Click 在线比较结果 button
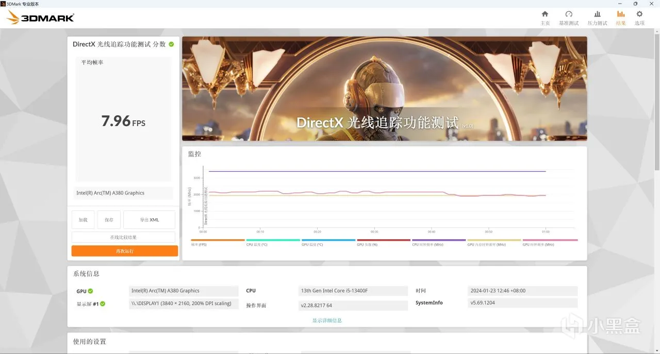Image resolution: width=660 pixels, height=354 pixels. coord(123,237)
